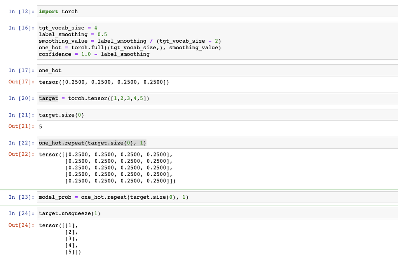Click the confidence = 1.0 line
Screen dimensions: 398x260
(94, 54)
